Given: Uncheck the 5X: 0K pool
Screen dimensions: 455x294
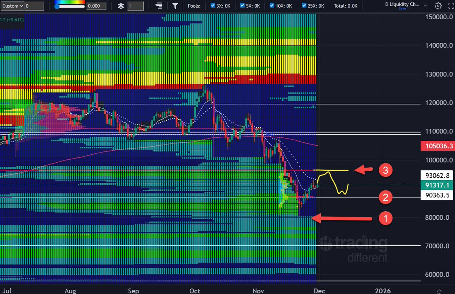Looking at the screenshot, I should click(242, 5).
